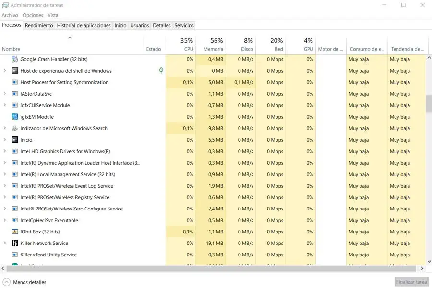Expand the igfxCUIService Module process
Image resolution: width=432 pixels, height=288 pixels.
5,105
